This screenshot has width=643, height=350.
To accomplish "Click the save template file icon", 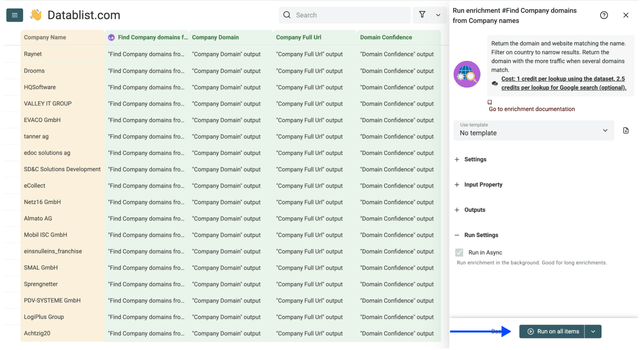I will pyautogui.click(x=626, y=130).
